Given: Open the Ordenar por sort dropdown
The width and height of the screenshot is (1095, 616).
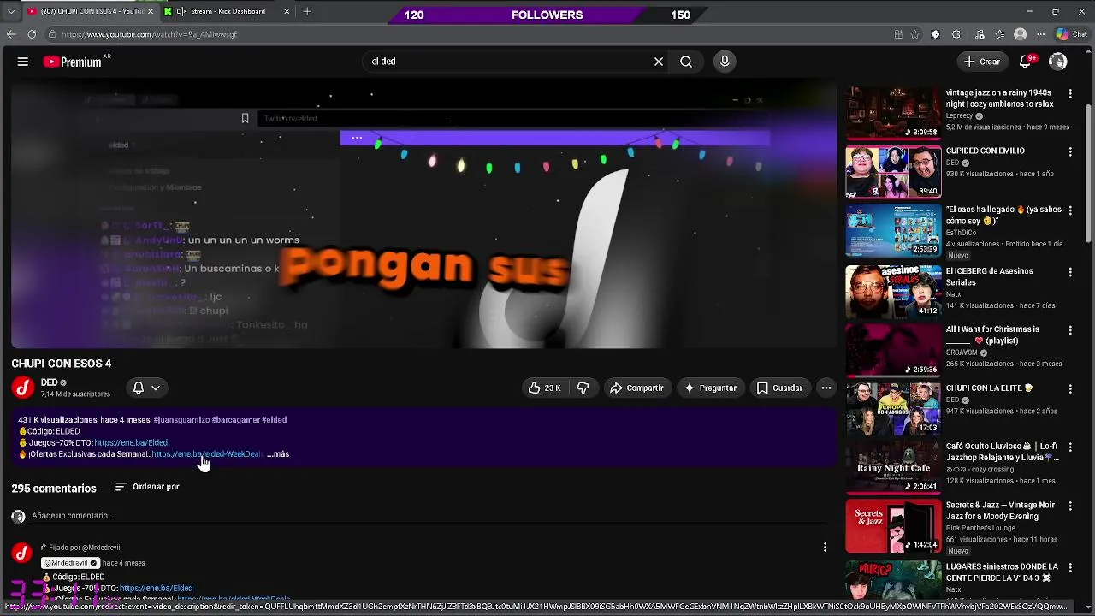Looking at the screenshot, I should tap(147, 487).
